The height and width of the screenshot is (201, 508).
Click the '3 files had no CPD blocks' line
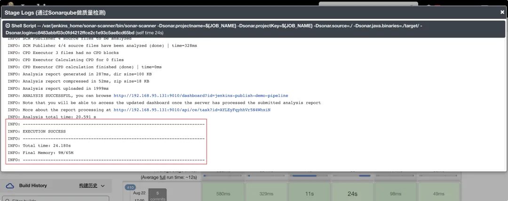(x=63, y=53)
